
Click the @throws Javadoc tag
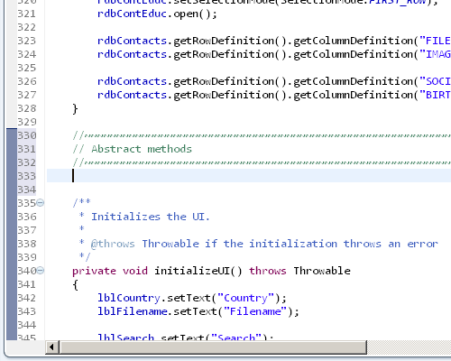(x=113, y=244)
